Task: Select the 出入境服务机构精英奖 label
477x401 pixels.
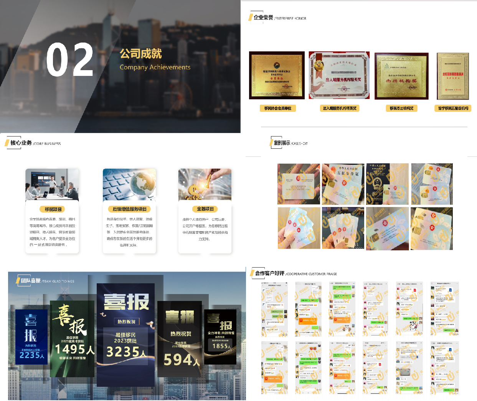Action: [x=340, y=108]
